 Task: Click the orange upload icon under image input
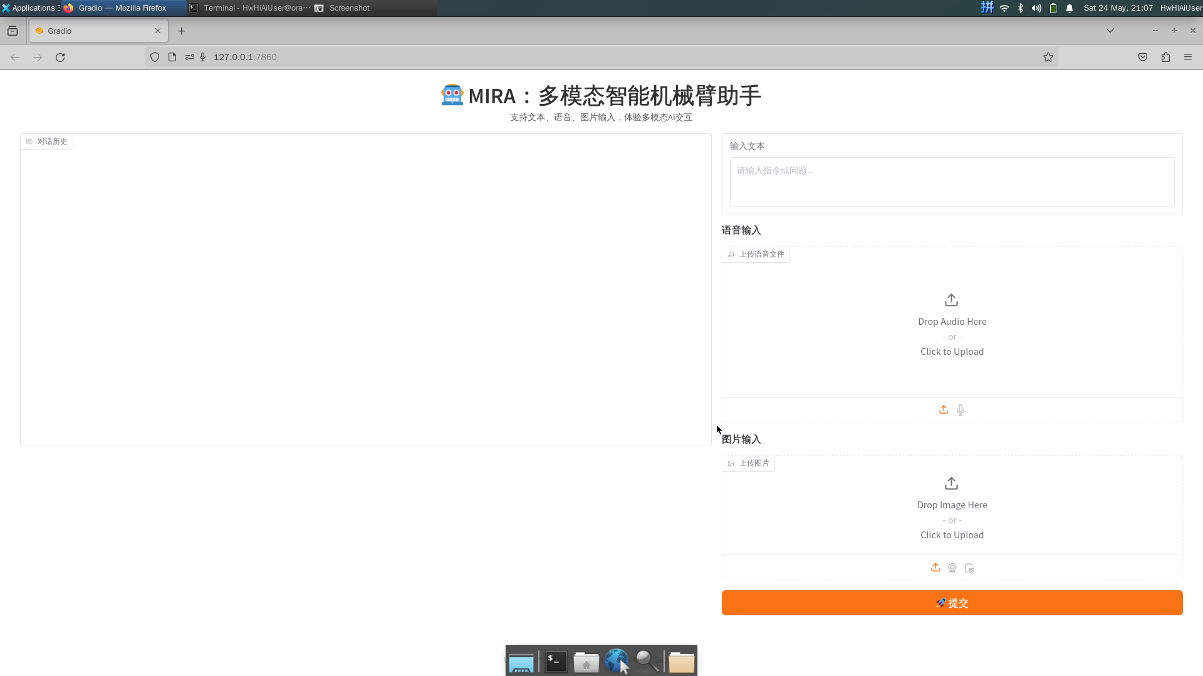(935, 568)
